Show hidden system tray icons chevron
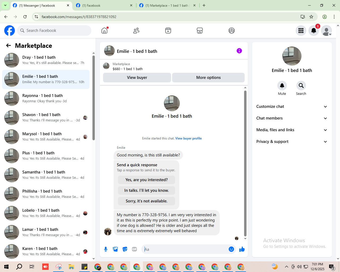340x272 pixels. click(x=286, y=267)
